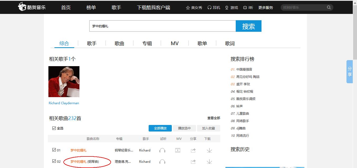Open Richard artist link in song 02 row
Viewport: 357px width, 168px height.
[145, 162]
